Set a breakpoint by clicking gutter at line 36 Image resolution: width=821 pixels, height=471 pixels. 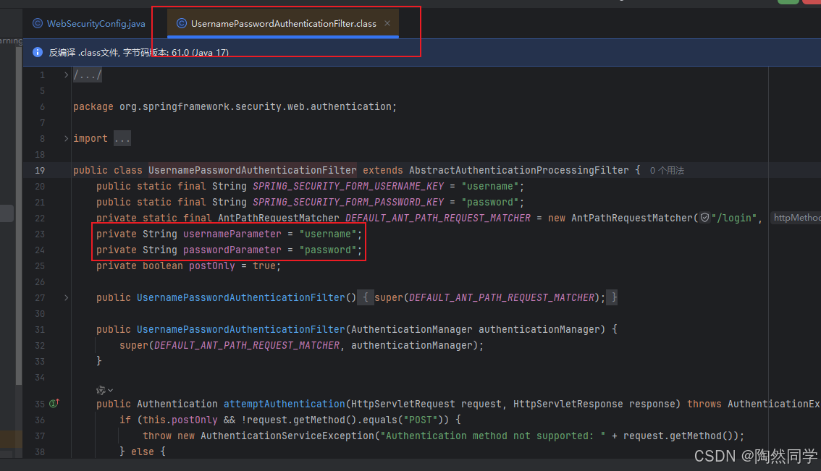coord(56,420)
